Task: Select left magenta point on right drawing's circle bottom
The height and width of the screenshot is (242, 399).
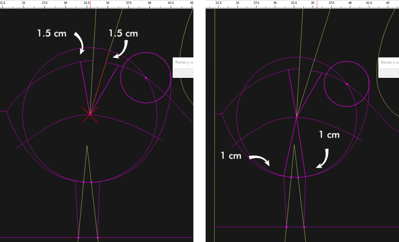Action: tap(291, 177)
